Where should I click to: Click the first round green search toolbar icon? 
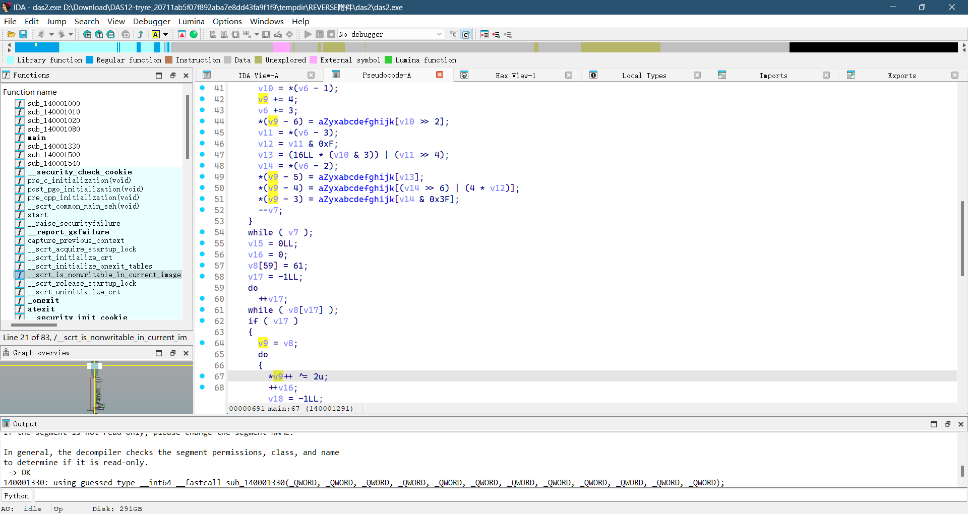(87, 34)
